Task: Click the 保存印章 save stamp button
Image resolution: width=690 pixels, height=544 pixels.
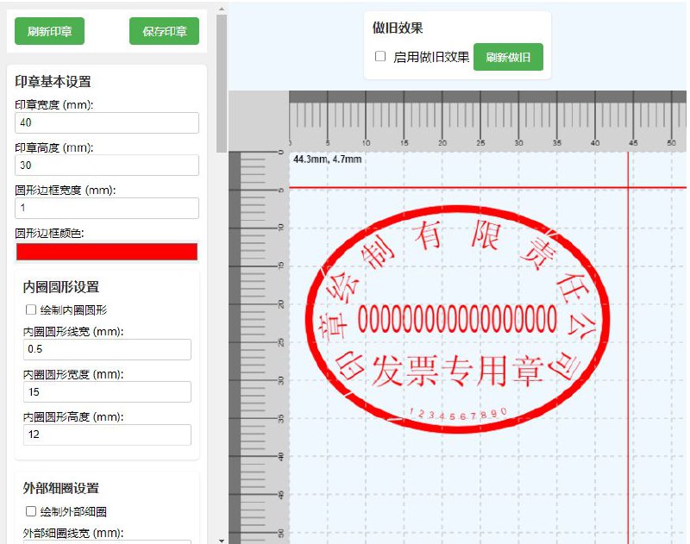Action: [163, 31]
